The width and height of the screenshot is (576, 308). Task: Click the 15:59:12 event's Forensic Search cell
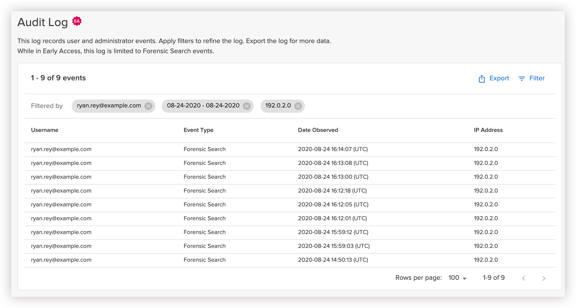204,232
